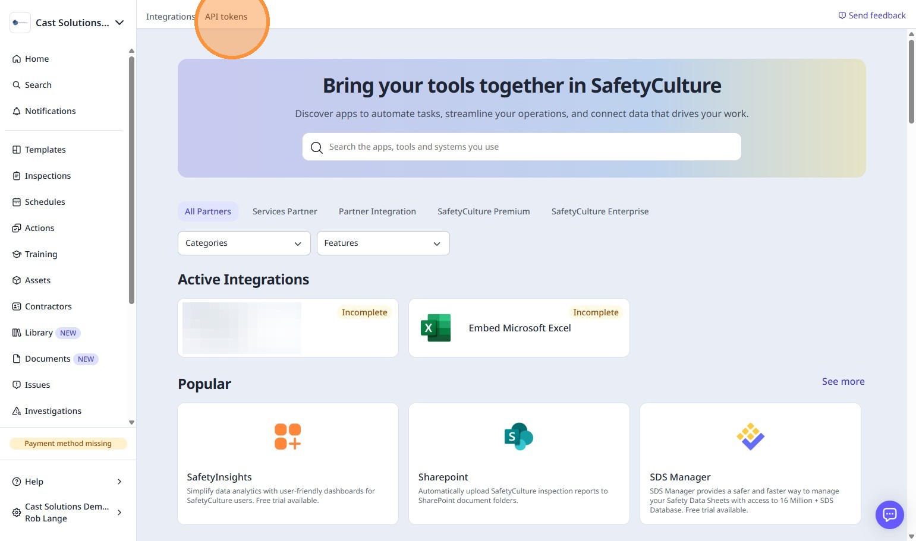Expand the Cast Solutions organization switcher chevron
This screenshot has height=541, width=916.
pyautogui.click(x=119, y=23)
